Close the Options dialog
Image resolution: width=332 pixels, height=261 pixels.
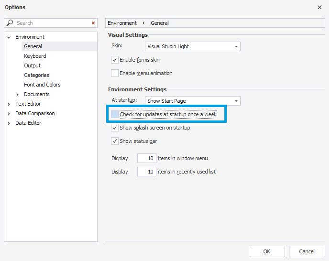click(320, 7)
